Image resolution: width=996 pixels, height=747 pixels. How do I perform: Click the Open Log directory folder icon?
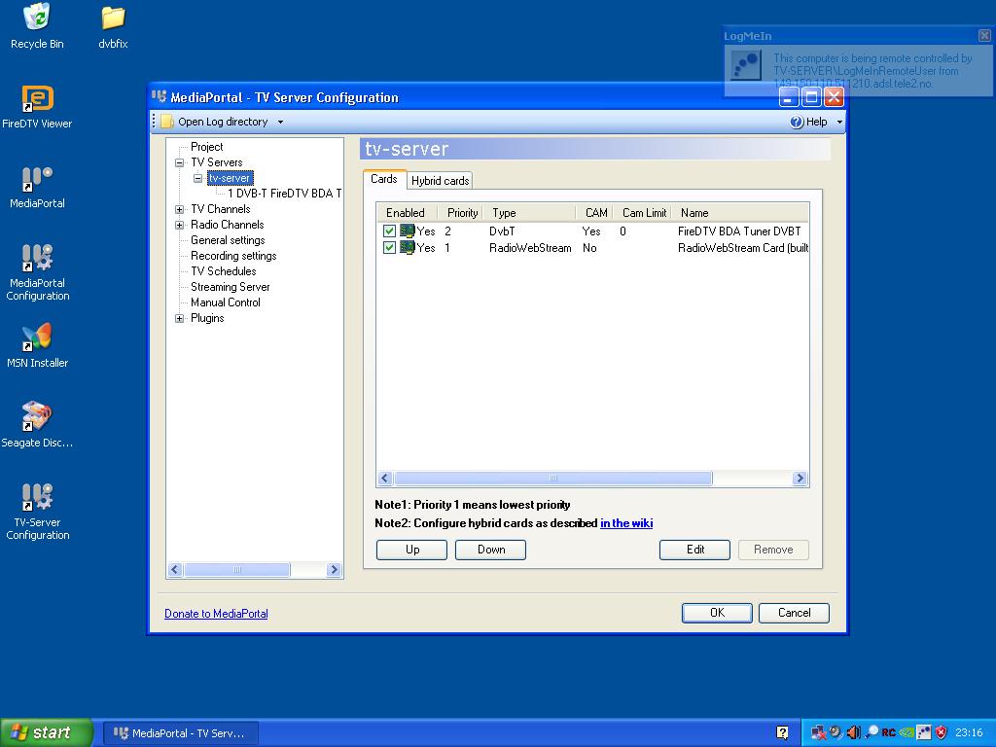coord(167,122)
